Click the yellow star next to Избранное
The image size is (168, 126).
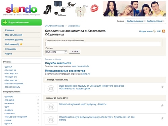pyautogui.click(x=21, y=44)
